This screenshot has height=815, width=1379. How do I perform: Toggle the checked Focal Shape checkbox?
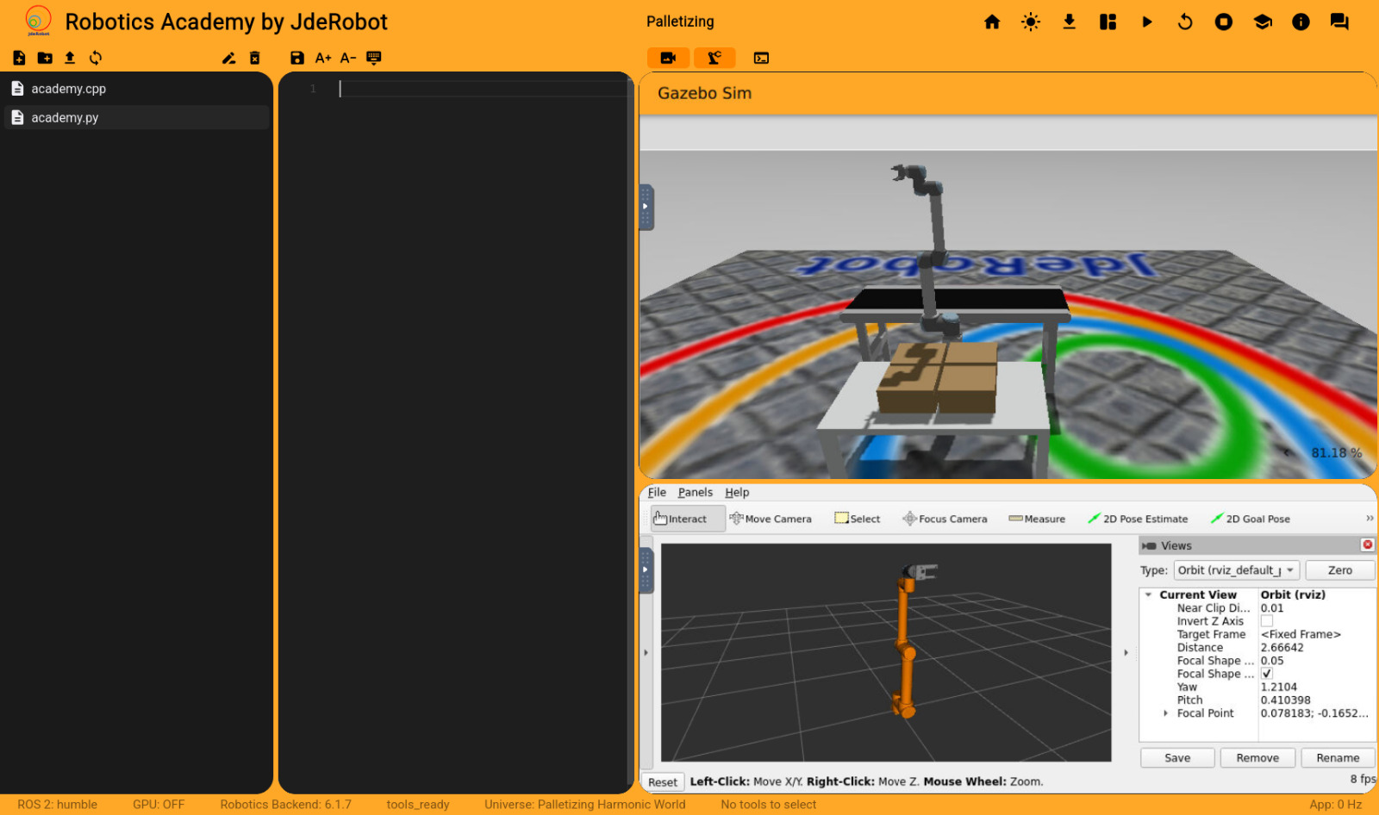coord(1267,674)
